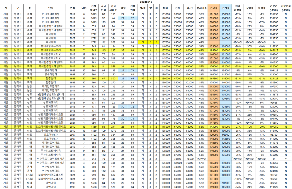This screenshot has height=189, width=292.
Task: Select the 방 column header
Action: click(150, 8)
